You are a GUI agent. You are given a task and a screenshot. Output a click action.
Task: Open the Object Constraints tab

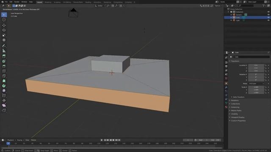tap(226, 99)
